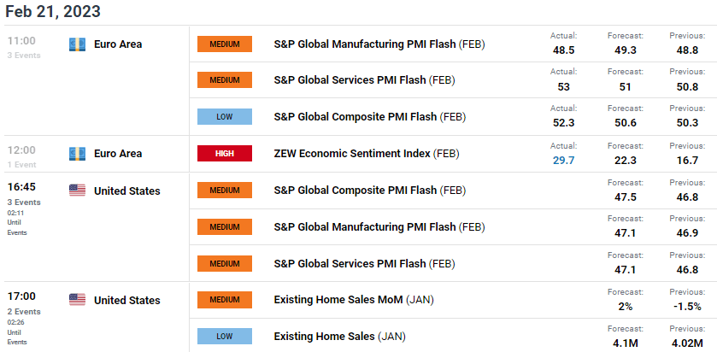Select the LOW badge for Existing Home Sales
This screenshot has height=352, width=717.
(225, 337)
